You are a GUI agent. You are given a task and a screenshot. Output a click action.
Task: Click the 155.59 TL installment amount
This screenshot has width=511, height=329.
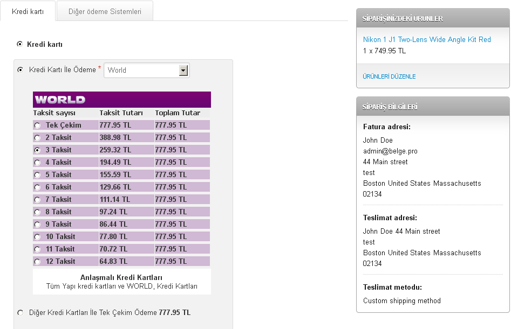coord(115,174)
